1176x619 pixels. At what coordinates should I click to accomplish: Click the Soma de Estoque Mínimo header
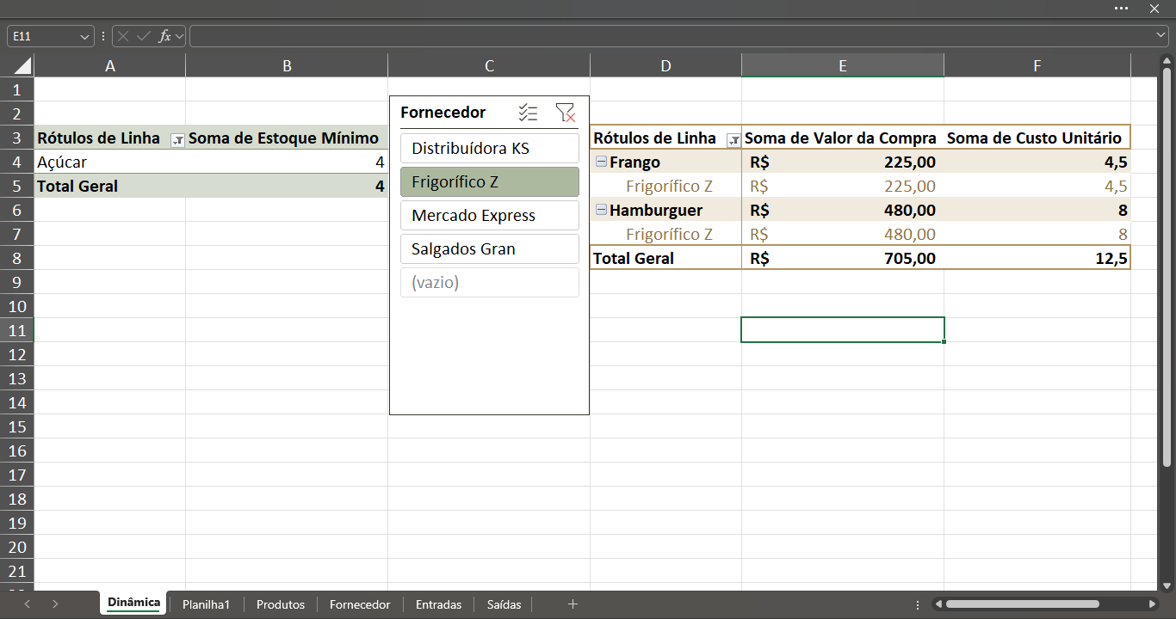coord(287,138)
